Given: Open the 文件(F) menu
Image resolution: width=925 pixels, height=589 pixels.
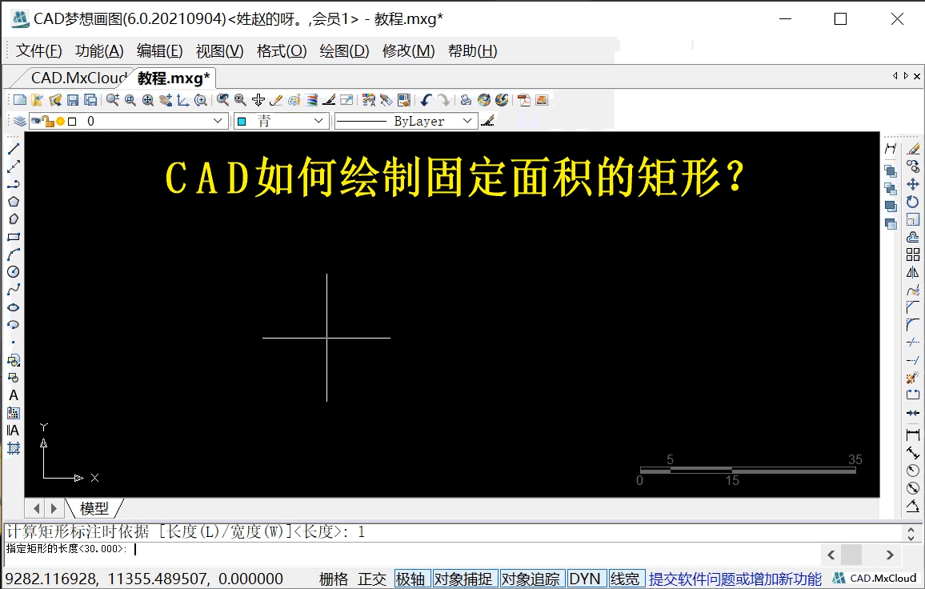Looking at the screenshot, I should tap(39, 50).
